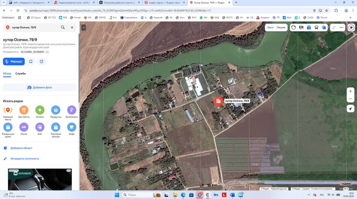This screenshot has width=357, height=199.
Task: Select the Пешие route mode tab
Action: pos(281,28)
